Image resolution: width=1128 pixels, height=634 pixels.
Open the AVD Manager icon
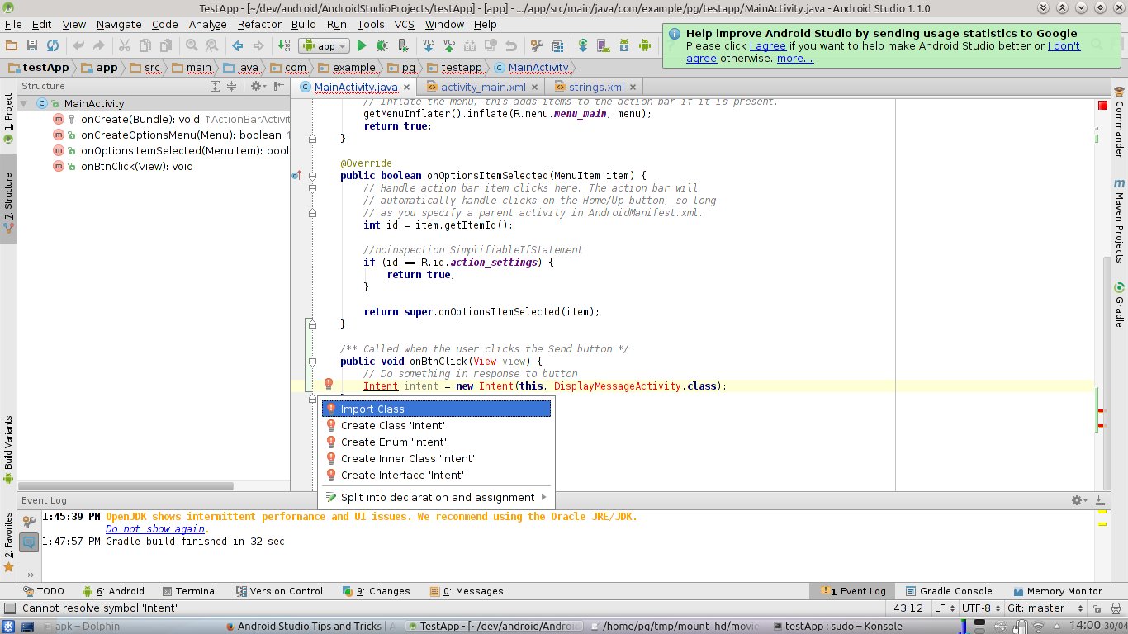[604, 45]
